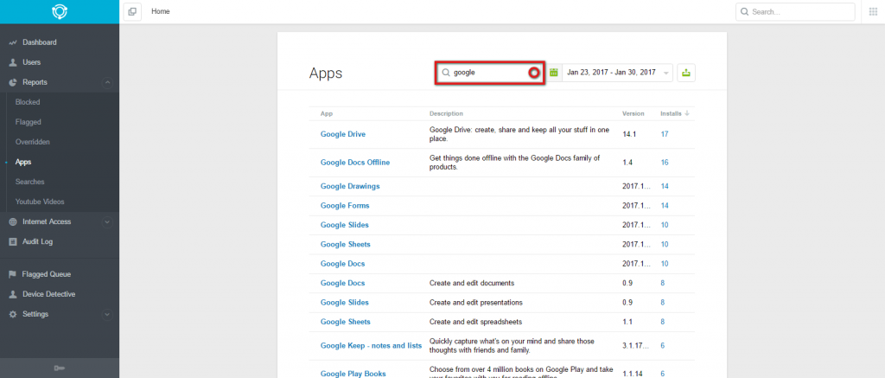Click installs count for Google Forms
This screenshot has height=378, width=885.
[x=665, y=206]
